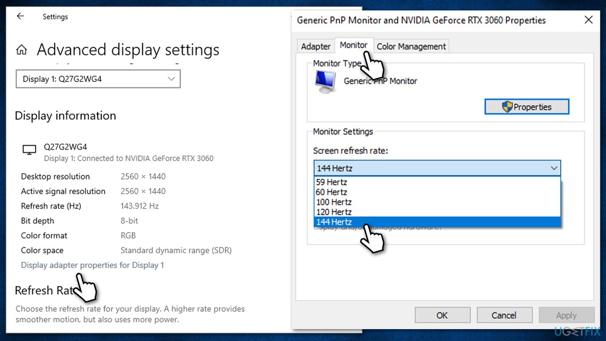Viewport: 606px width, 341px height.
Task: Apply the refresh rate change
Action: point(567,315)
